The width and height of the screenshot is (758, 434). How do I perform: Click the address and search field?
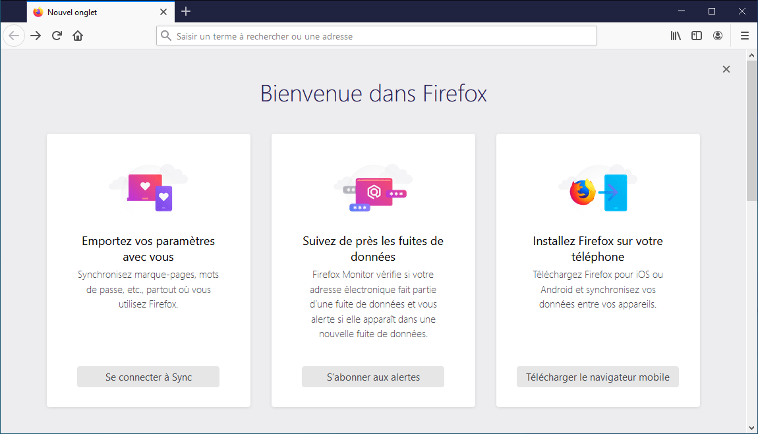coord(376,36)
